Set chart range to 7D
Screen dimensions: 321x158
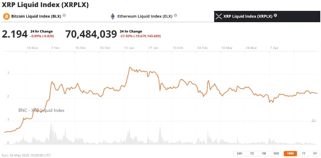point(252,153)
